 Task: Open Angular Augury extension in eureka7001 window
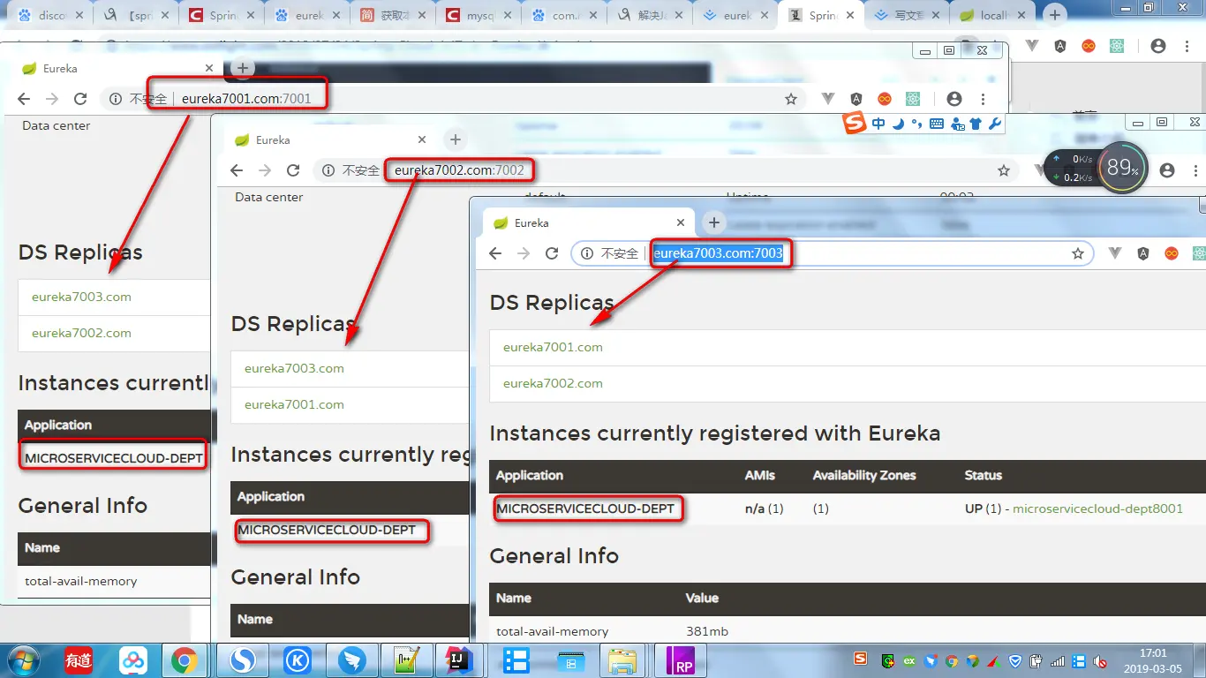click(856, 99)
